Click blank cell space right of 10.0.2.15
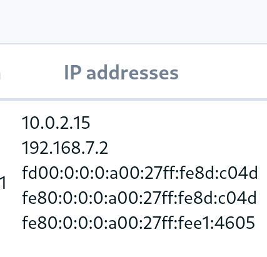The height and width of the screenshot is (257, 267). pyautogui.click(x=177, y=123)
